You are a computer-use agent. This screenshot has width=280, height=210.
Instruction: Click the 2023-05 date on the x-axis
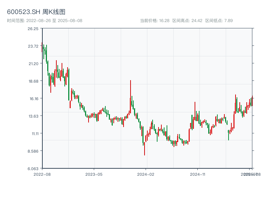tap(94, 174)
